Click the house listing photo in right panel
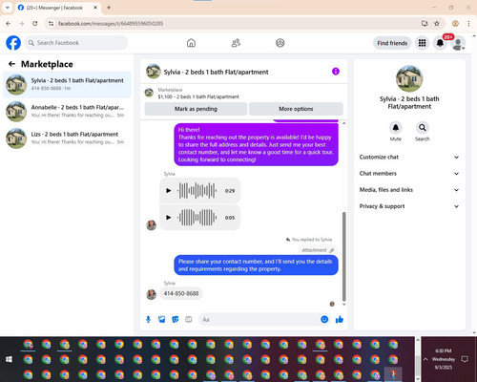Screen dimensions: 477x382 point(409,78)
